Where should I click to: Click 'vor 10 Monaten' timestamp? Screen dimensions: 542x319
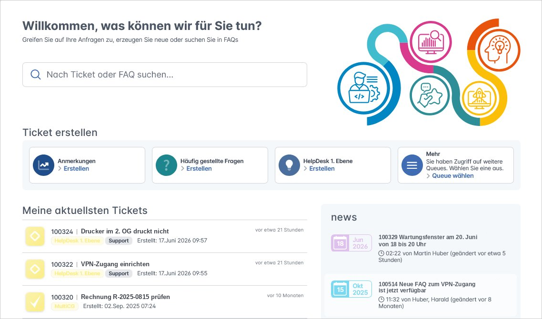tap(285, 296)
